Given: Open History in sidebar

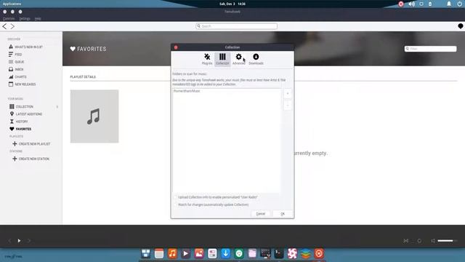Looking at the screenshot, I should 19,122.
